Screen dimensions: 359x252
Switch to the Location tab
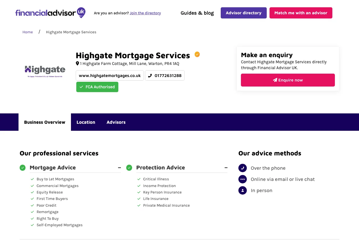pos(86,122)
